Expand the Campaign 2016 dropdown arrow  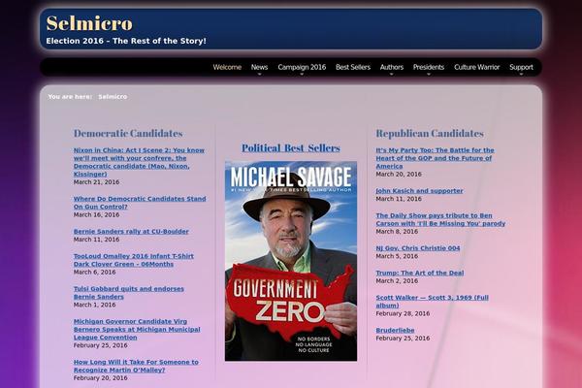(302, 74)
